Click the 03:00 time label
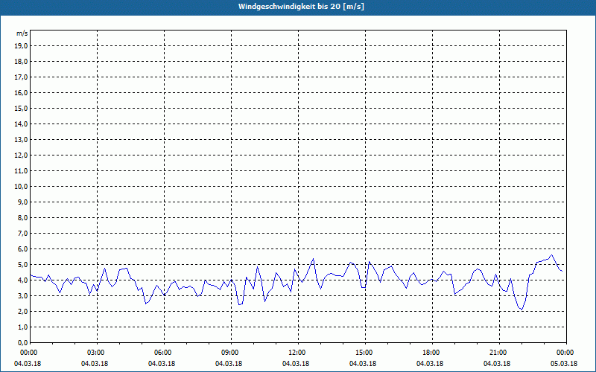The image size is (596, 372). pos(98,353)
